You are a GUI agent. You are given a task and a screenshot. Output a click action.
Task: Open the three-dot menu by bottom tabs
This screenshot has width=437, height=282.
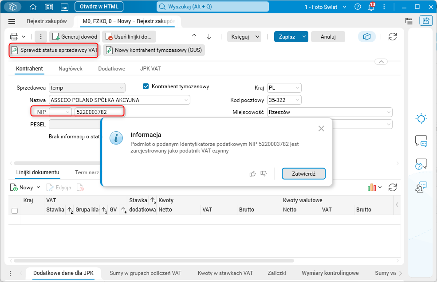(10, 274)
